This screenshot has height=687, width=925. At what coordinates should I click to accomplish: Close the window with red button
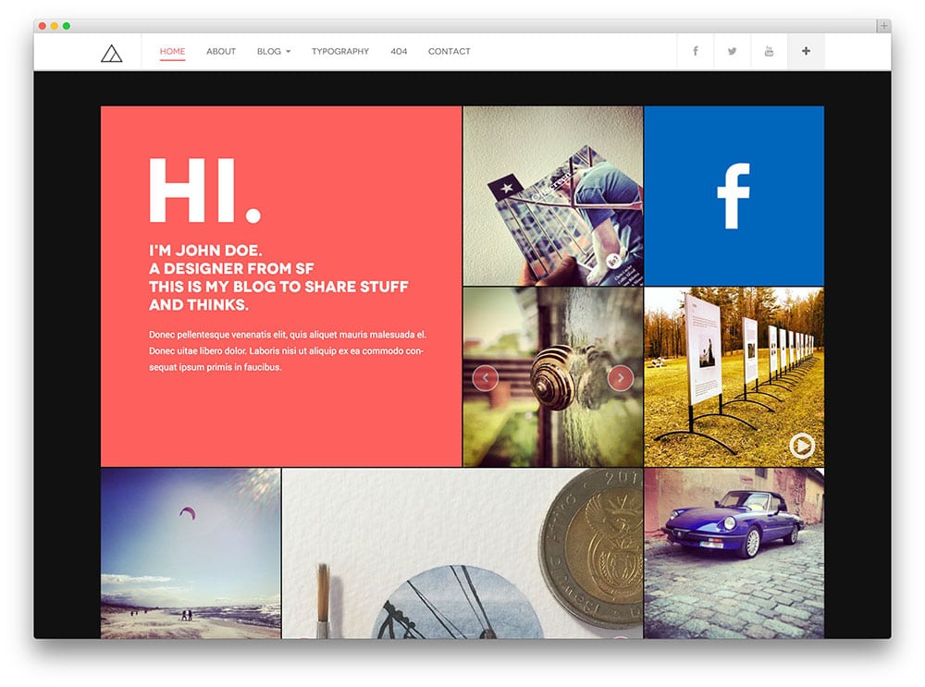(x=42, y=26)
